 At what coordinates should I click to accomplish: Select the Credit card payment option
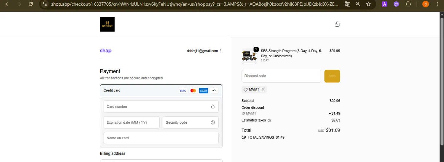click(x=161, y=91)
